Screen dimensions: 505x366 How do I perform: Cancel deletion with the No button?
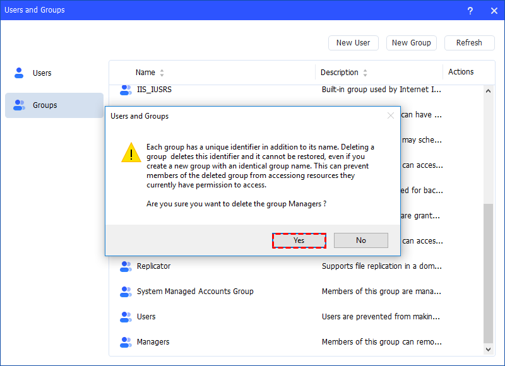(x=360, y=240)
